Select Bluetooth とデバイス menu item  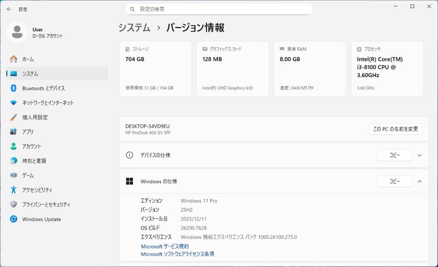(x=57, y=88)
